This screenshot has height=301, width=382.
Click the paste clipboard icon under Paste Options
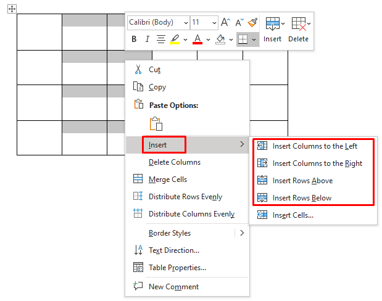pos(156,123)
